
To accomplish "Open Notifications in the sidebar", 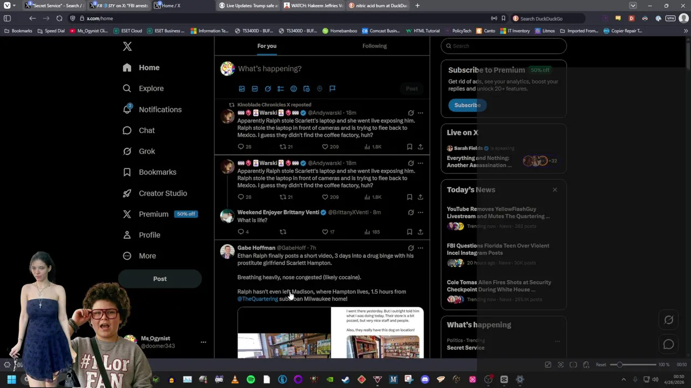I will [152, 109].
